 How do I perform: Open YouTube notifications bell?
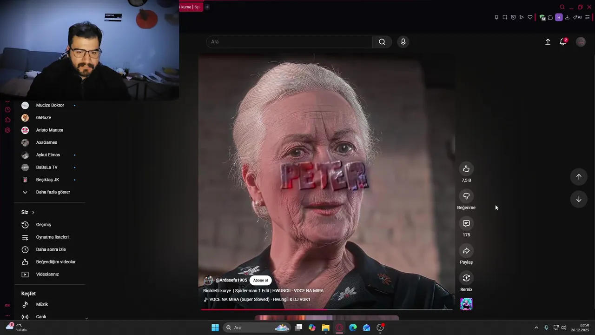tap(563, 42)
